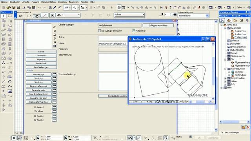Click the Print toolbar icon
Image resolution: width=251 pixels, height=141 pixels.
click(x=18, y=7)
